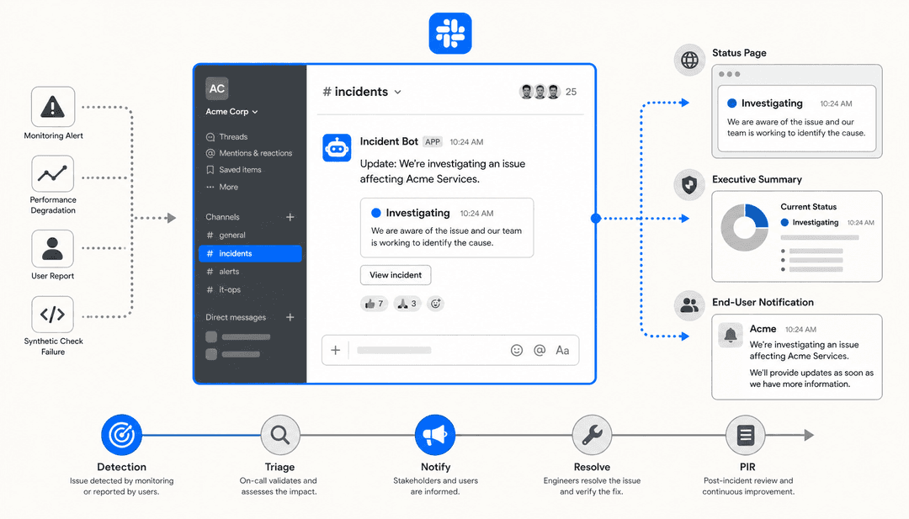Click the Investigating status card in message
This screenshot has height=519, width=909.
pyautogui.click(x=447, y=228)
